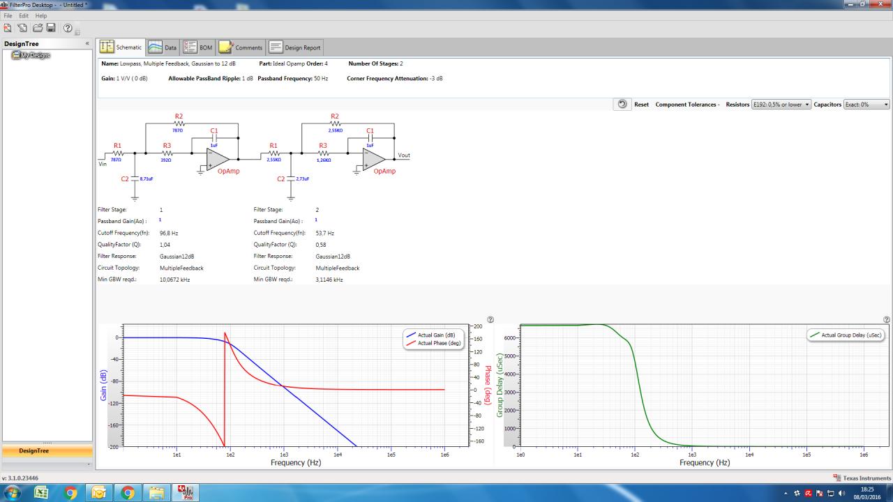Click the Open design folder icon

[37, 28]
